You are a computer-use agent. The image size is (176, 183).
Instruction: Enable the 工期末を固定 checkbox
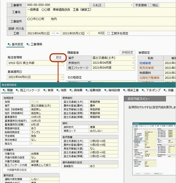(x=108, y=33)
